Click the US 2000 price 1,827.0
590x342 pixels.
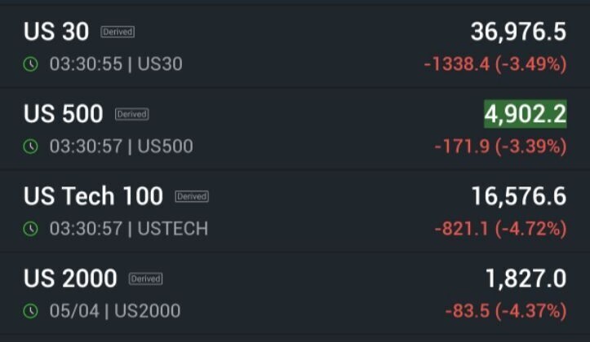pyautogui.click(x=525, y=278)
